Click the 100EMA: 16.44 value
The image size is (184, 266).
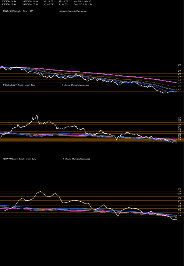pyautogui.click(x=30, y=1)
